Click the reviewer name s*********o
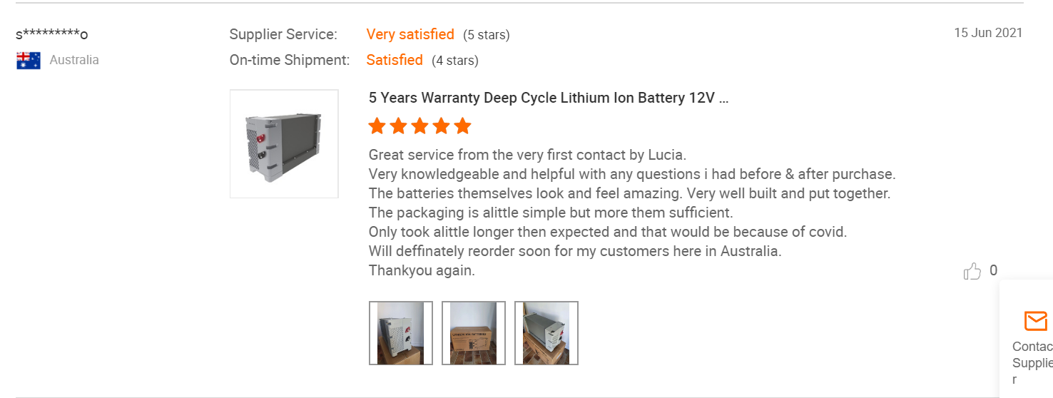The width and height of the screenshot is (1053, 398). [51, 34]
